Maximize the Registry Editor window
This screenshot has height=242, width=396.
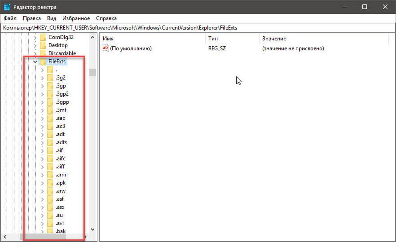pos(365,7)
